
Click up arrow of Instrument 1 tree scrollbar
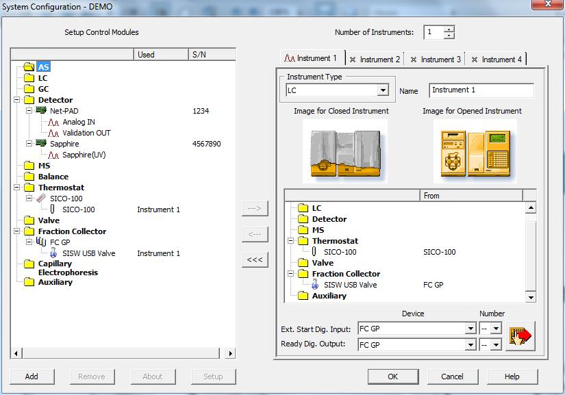(531, 207)
